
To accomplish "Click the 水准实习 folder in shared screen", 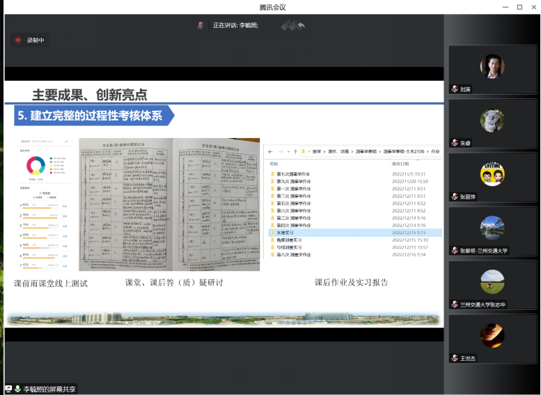I will pyautogui.click(x=285, y=233).
